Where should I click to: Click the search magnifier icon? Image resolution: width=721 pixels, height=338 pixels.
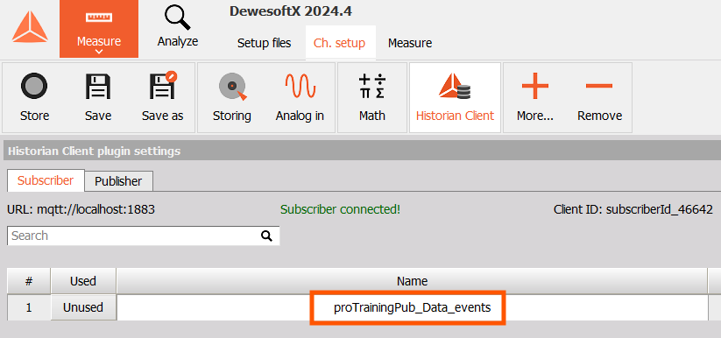266,236
